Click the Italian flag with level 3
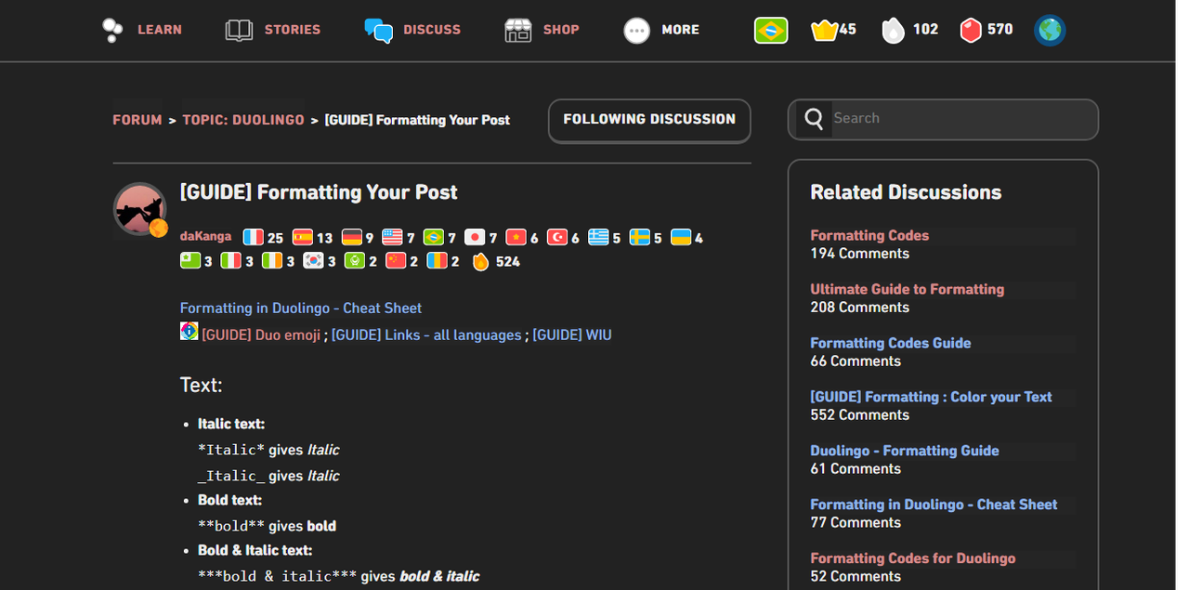 tap(231, 261)
